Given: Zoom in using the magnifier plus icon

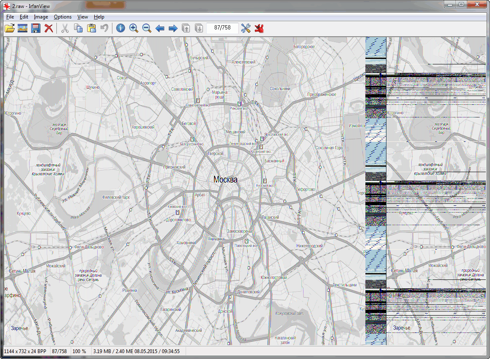Looking at the screenshot, I should pos(133,28).
